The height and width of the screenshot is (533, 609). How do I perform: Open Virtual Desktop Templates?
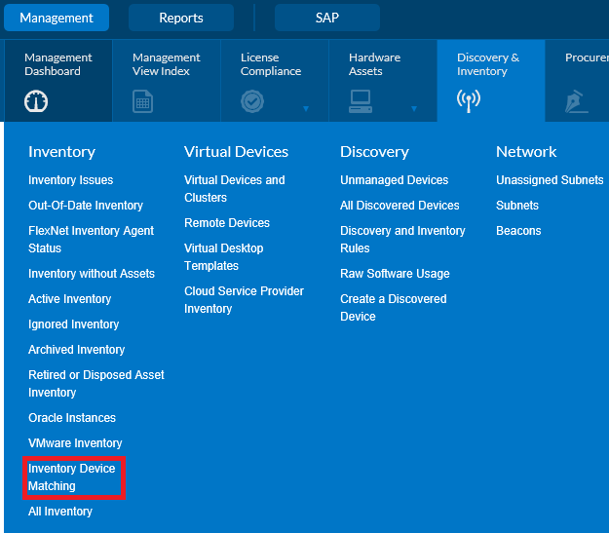223,257
